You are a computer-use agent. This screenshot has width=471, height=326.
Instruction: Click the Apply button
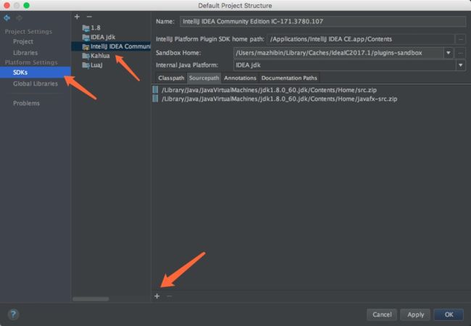[415, 314]
